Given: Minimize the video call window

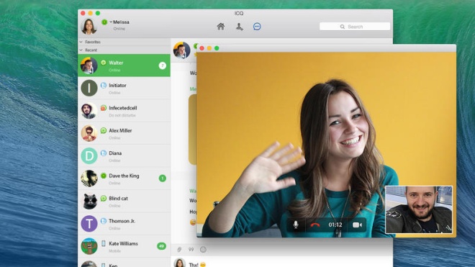Looking at the screenshot, I should point(209,48).
